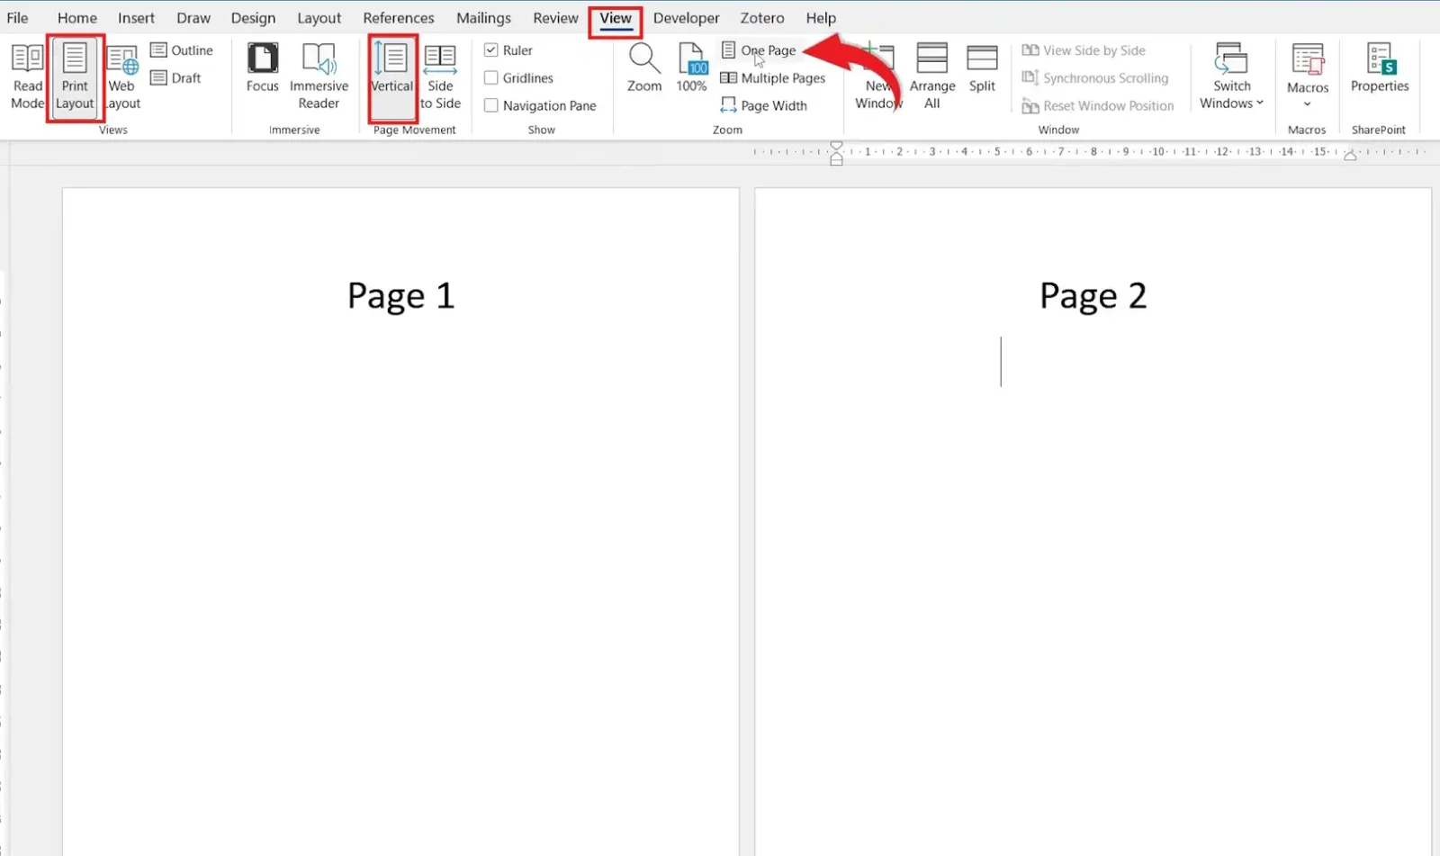
Task: Set page movement to Vertical
Action: point(392,77)
